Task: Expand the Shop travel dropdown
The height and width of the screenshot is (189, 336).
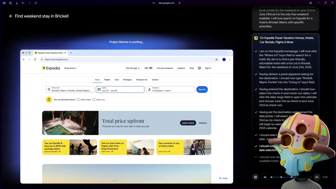Action: pos(71,68)
